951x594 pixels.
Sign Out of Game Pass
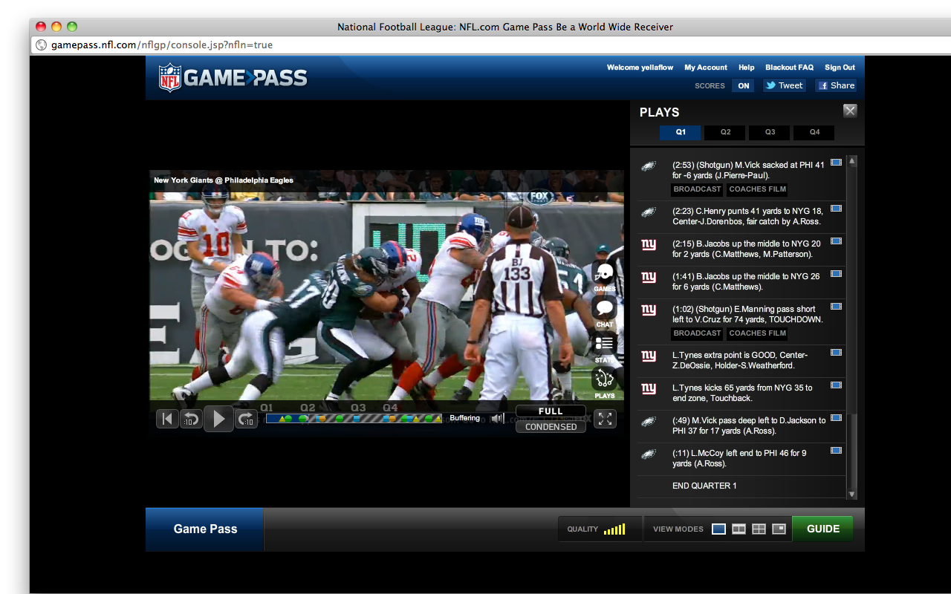[840, 68]
